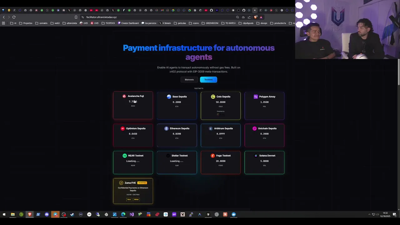Open the Docs button on Zama FHE card
400x225 pixels.
click(129, 199)
